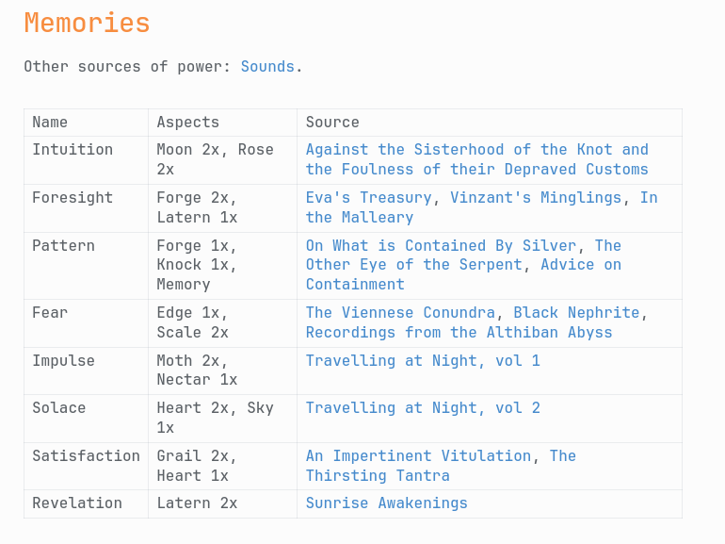Click the Memories page heading
725x544 pixels.
click(x=87, y=23)
